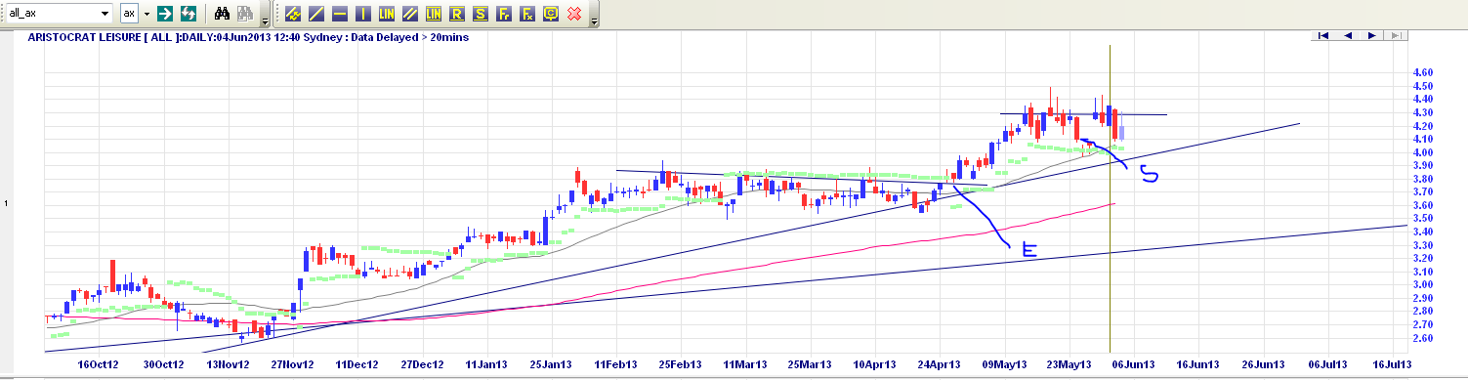Select the first LIN regression tool
The image size is (1468, 380).
387,14
